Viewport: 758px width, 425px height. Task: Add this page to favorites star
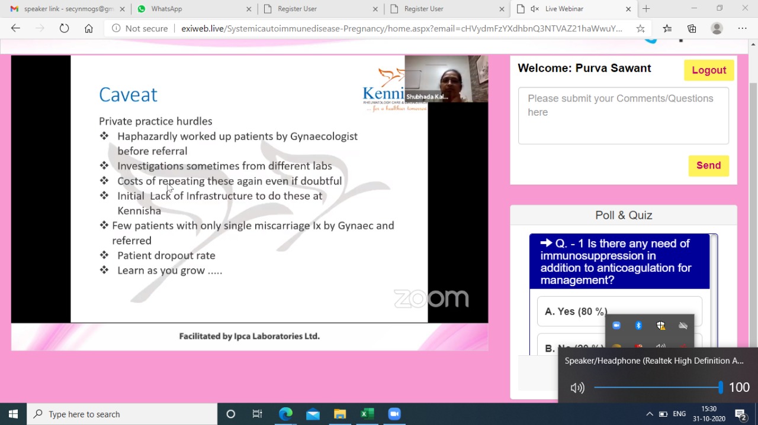pos(640,28)
